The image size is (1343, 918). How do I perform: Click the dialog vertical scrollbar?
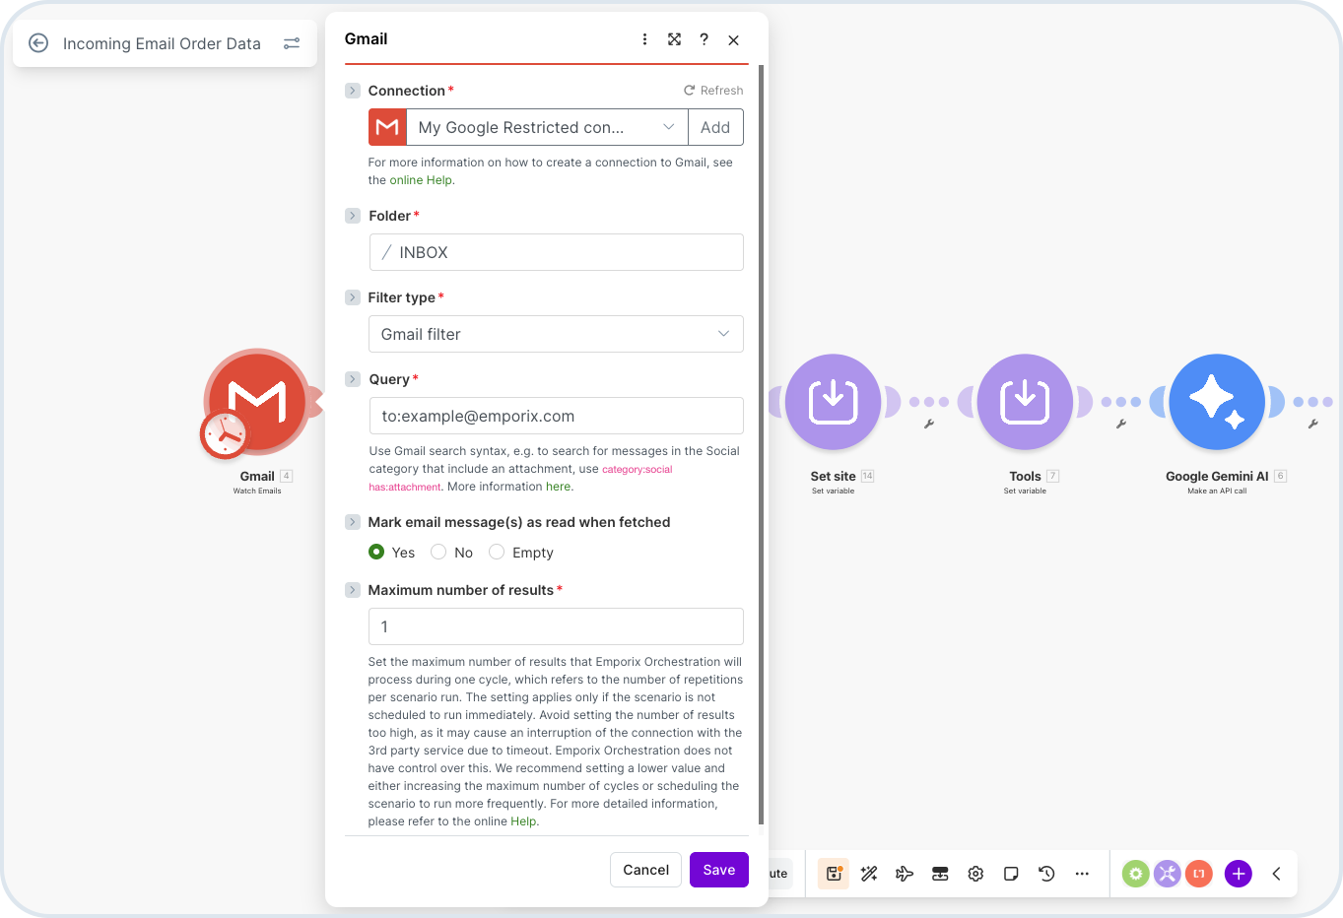coord(761,443)
